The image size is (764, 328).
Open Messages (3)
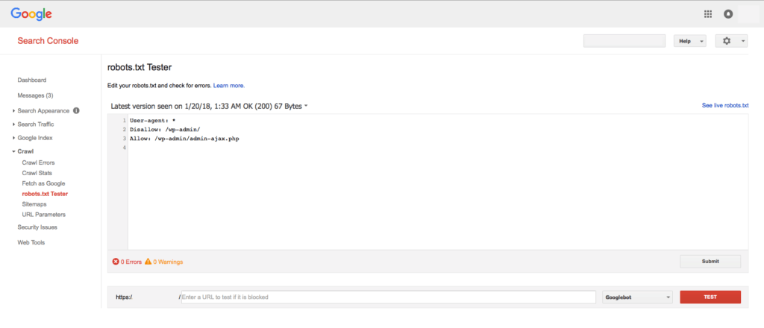[x=35, y=95]
